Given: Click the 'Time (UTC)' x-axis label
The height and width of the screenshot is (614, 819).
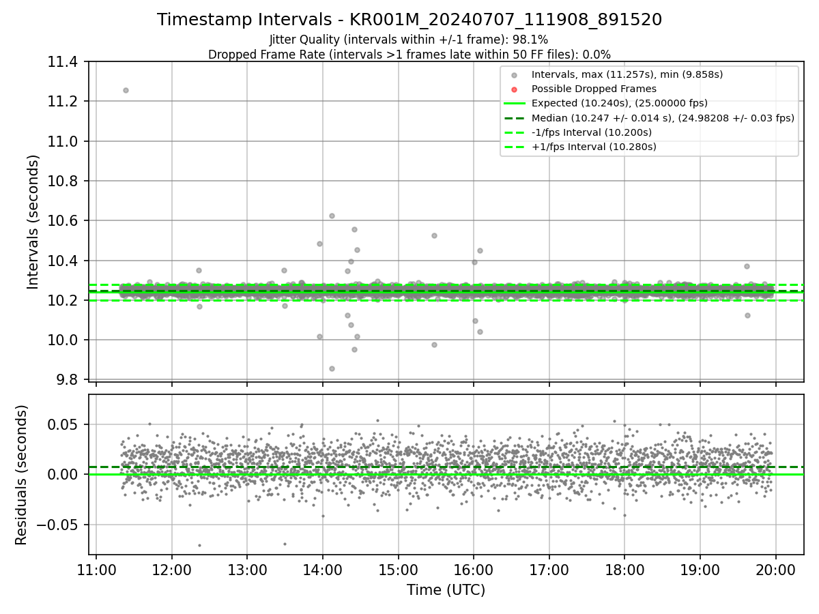Looking at the screenshot, I should (x=446, y=590).
